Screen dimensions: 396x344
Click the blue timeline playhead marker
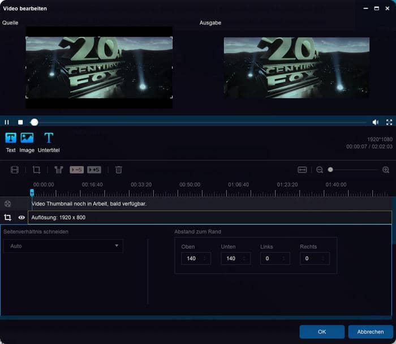click(32, 193)
